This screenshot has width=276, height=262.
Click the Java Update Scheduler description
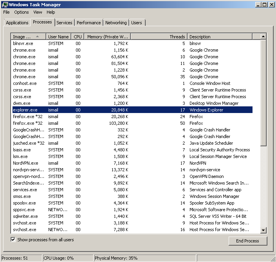(x=211, y=143)
